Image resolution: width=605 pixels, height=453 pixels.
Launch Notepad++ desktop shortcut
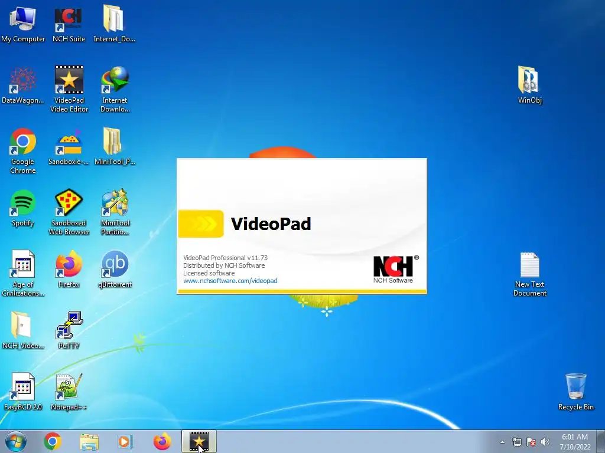[69, 392]
